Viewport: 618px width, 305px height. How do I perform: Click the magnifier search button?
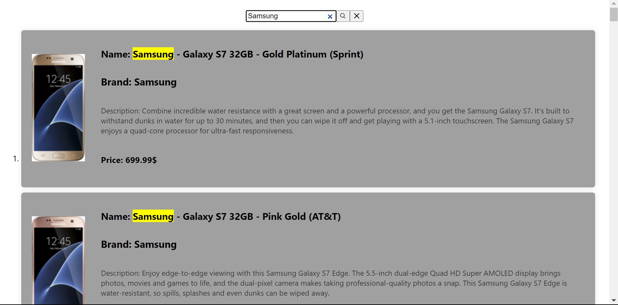tap(343, 16)
